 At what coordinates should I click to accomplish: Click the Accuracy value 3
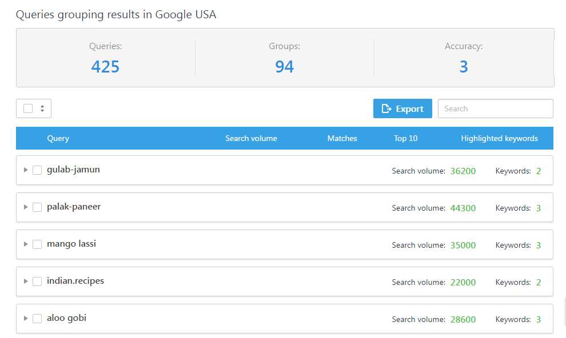464,67
